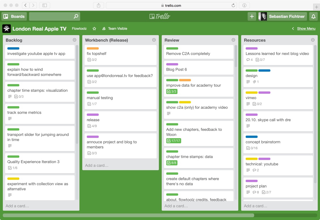Click checklist badge 4/9 on release card
This screenshot has width=320, height=220.
pyautogui.click(x=92, y=126)
